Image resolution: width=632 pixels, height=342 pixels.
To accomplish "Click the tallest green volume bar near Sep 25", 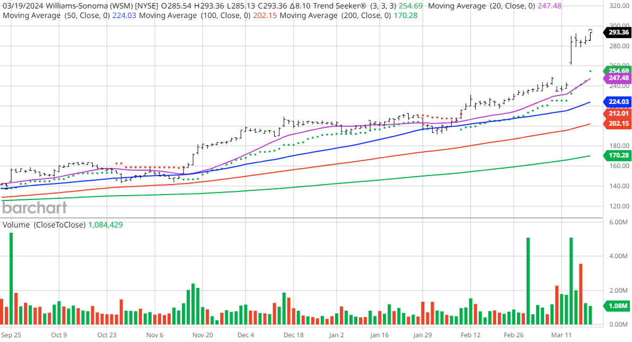I will click(x=11, y=278).
